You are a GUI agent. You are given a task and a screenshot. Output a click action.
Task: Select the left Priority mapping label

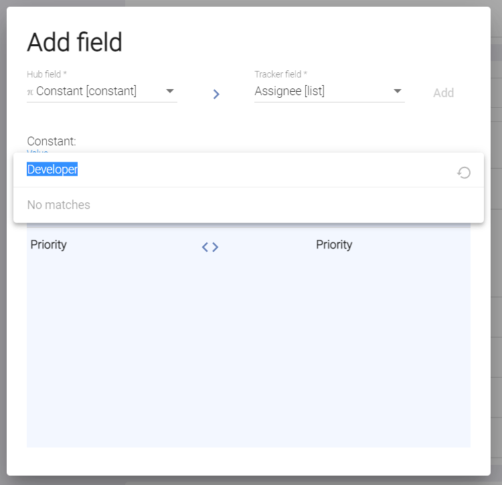click(49, 245)
